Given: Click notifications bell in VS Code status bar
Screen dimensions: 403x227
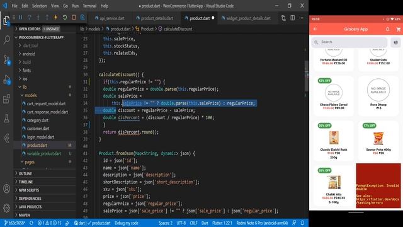Looking at the screenshot, I should (x=302, y=223).
